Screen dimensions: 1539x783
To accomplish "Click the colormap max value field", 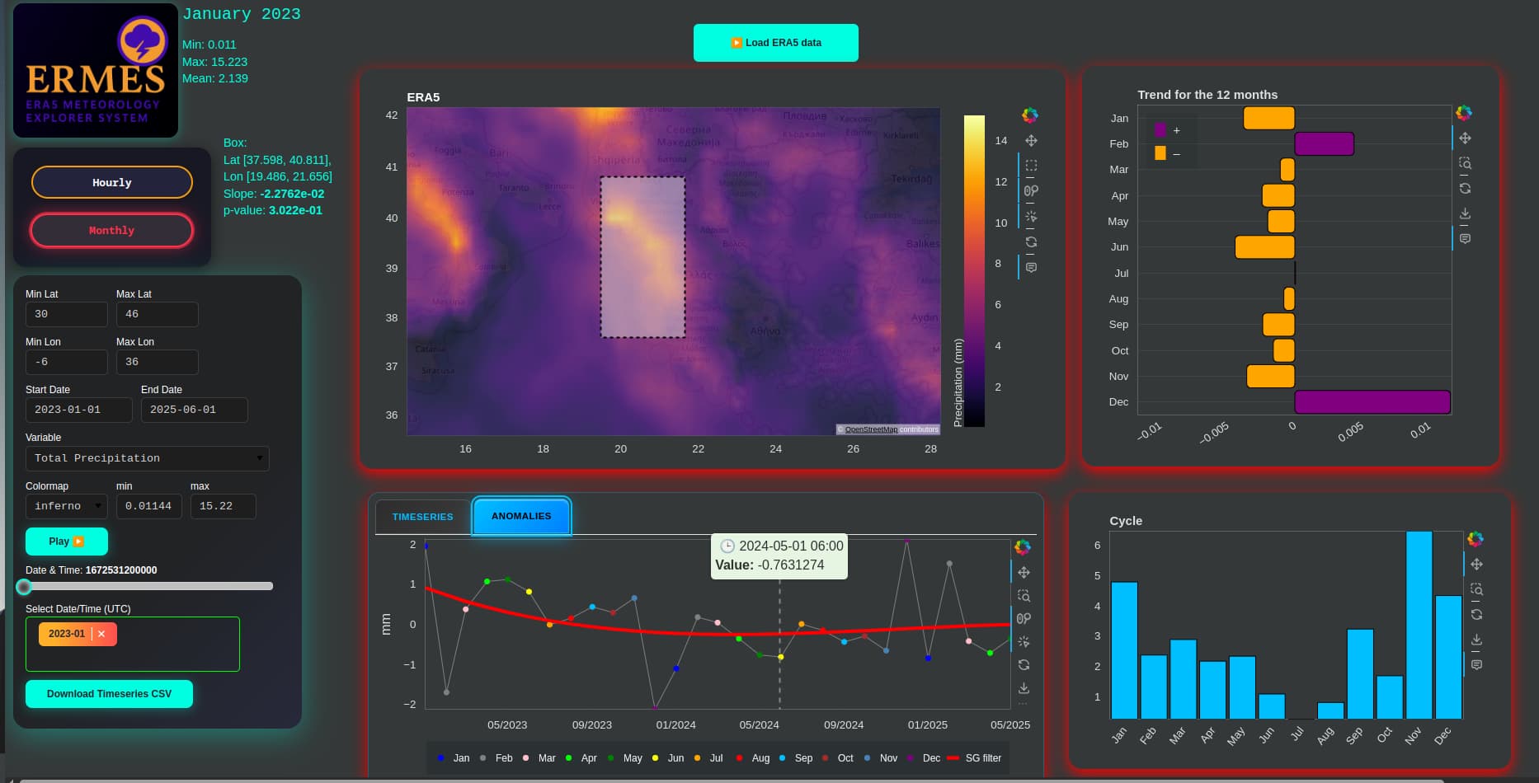I will (224, 506).
